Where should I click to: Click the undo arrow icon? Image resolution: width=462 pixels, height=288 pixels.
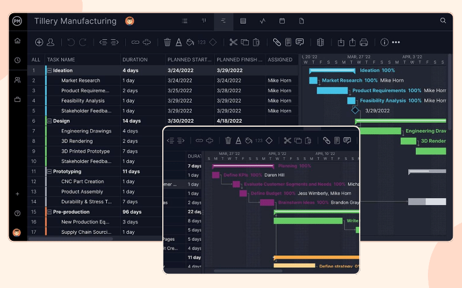point(70,42)
